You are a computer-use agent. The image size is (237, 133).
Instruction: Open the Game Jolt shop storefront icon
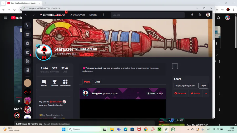point(27,34)
